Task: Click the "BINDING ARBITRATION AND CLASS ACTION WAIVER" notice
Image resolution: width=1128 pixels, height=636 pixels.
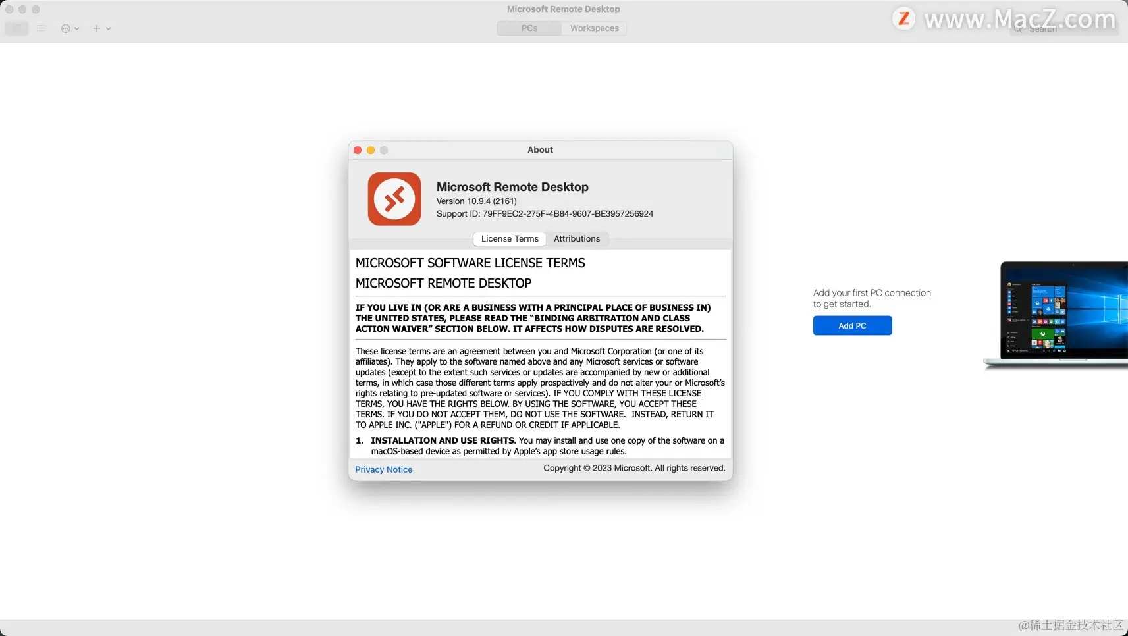Action: (x=533, y=318)
